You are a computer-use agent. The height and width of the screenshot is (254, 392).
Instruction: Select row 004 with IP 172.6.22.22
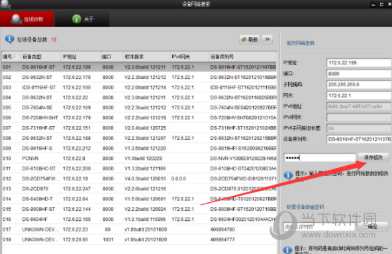coord(139,97)
